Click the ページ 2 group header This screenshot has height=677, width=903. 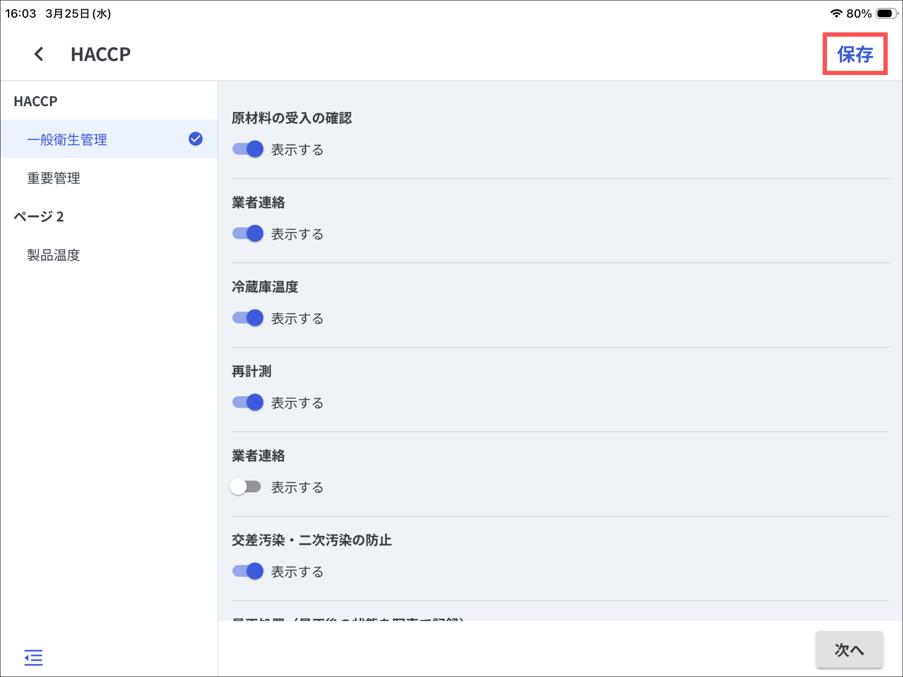click(x=39, y=216)
